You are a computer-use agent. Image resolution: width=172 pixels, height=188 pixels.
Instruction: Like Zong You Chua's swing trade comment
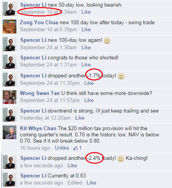tap(86, 30)
